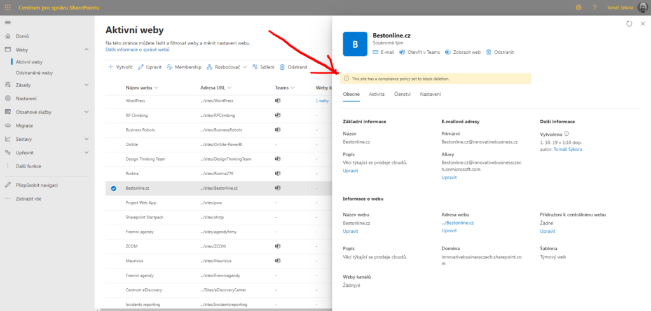Open the app launcher waffle icon
651x311 pixels.
8,8
